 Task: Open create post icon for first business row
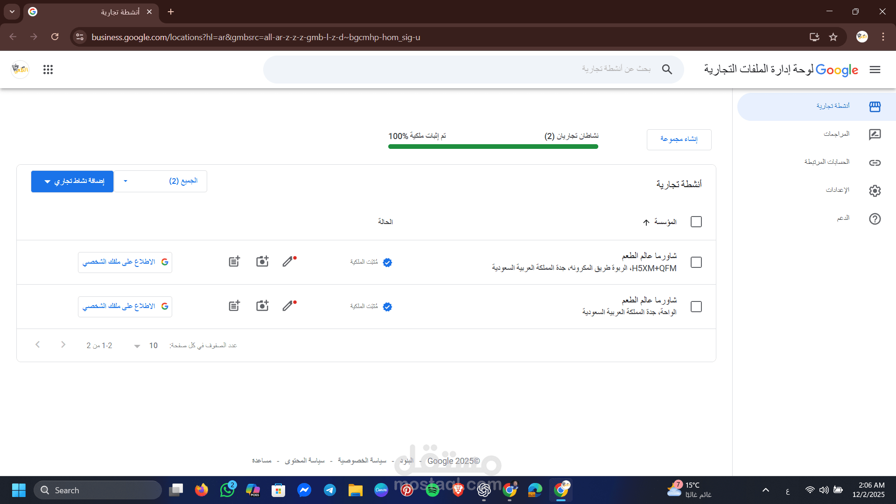point(234,261)
